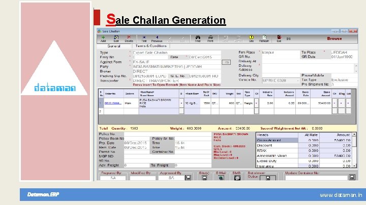This screenshot has width=366, height=205.
Task: Click the Sale Challan title bar icon
Action: point(99,31)
